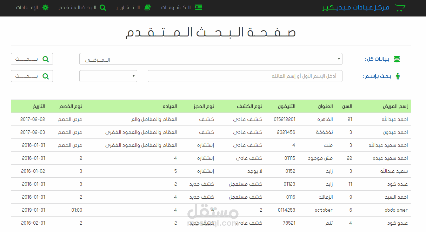The height and width of the screenshot is (232, 426).
Task: Click phone number 78521
Action: click(289, 223)
